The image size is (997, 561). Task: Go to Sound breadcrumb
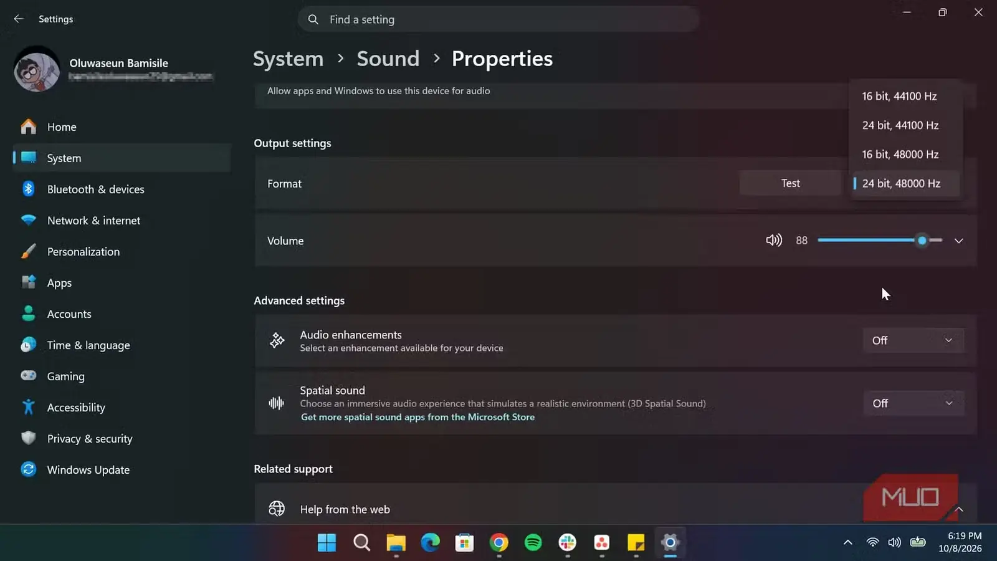tap(388, 59)
